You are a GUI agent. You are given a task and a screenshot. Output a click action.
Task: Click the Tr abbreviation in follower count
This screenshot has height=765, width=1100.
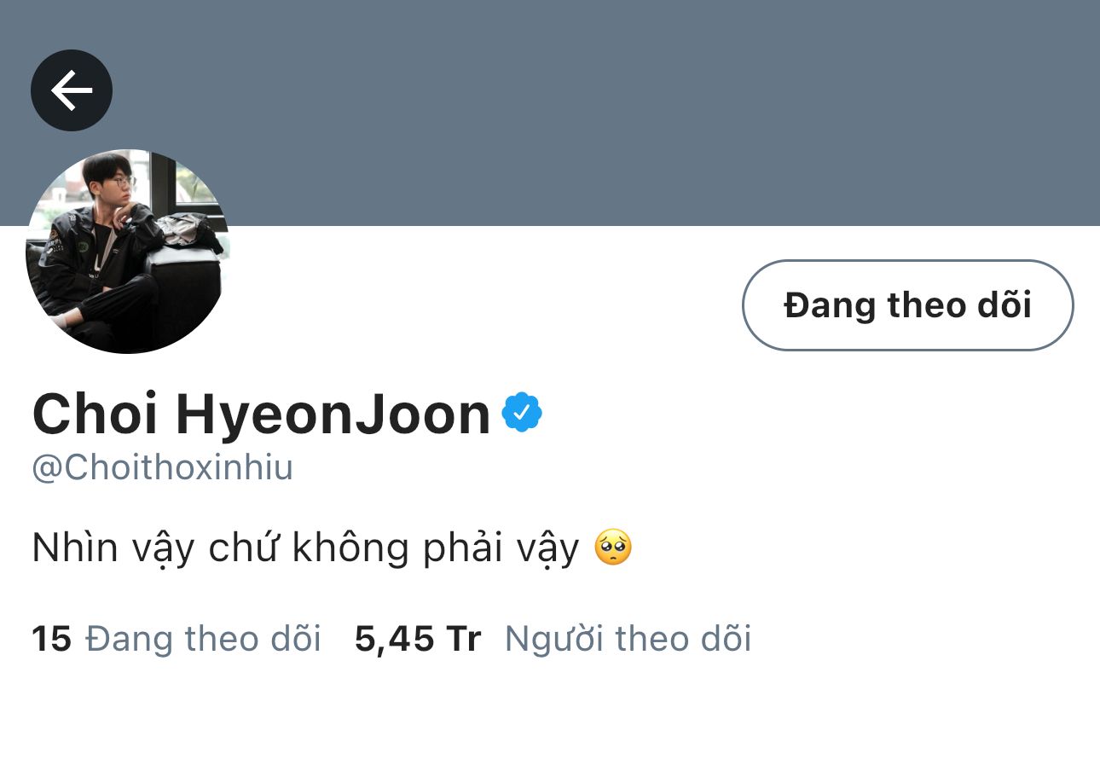click(x=463, y=639)
